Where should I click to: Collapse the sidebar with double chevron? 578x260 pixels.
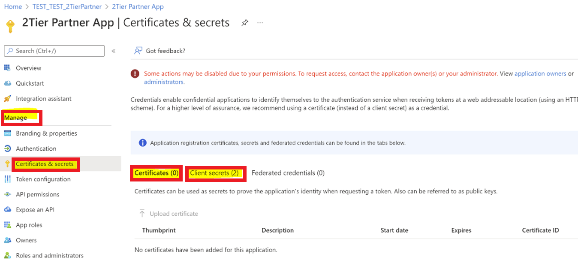114,51
